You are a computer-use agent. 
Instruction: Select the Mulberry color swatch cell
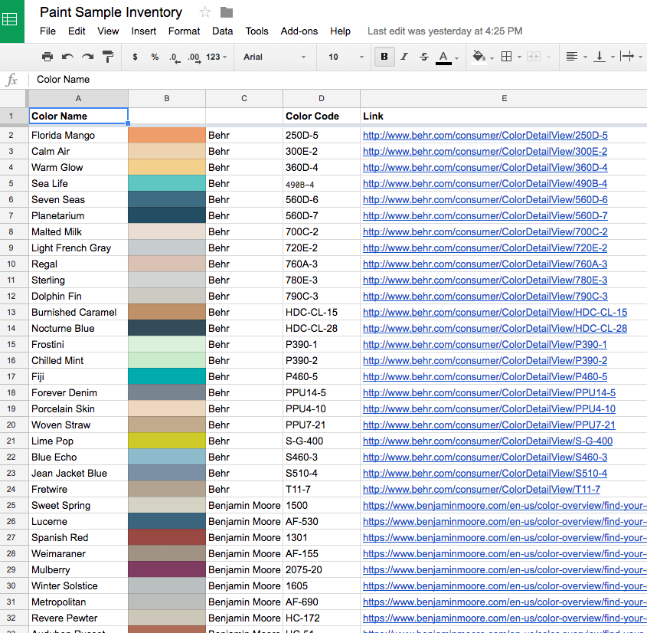click(167, 570)
